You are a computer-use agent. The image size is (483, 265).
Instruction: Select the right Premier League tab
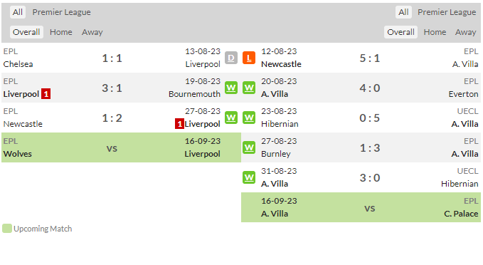447,12
